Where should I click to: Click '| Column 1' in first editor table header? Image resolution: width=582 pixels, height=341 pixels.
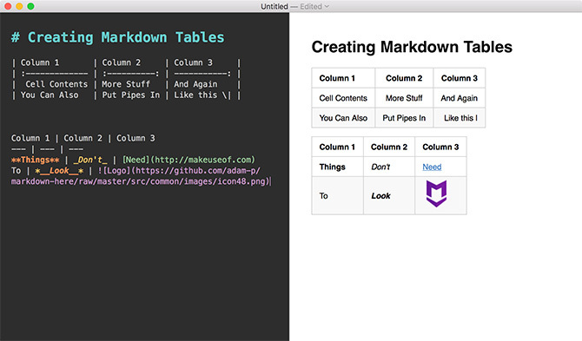pos(36,62)
